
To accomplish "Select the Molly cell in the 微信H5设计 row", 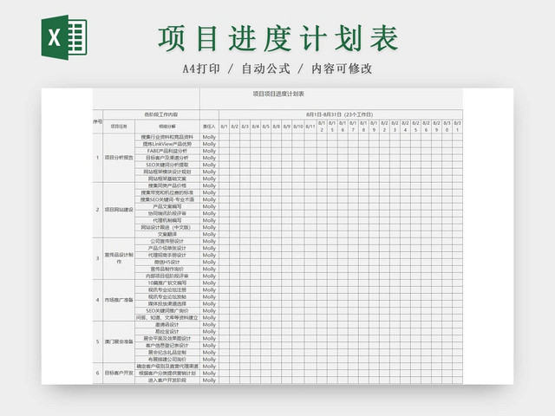I will coord(209,262).
